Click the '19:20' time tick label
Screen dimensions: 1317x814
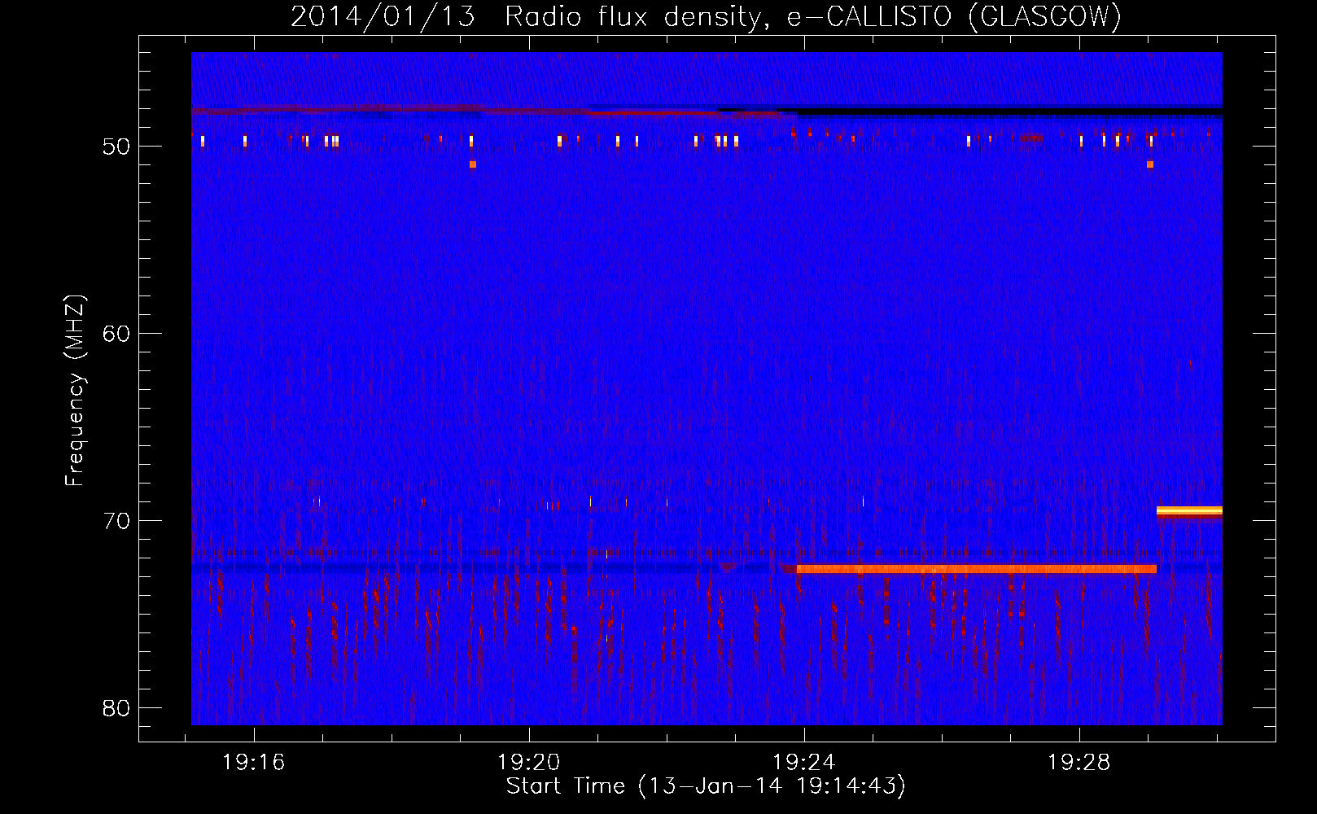[529, 763]
